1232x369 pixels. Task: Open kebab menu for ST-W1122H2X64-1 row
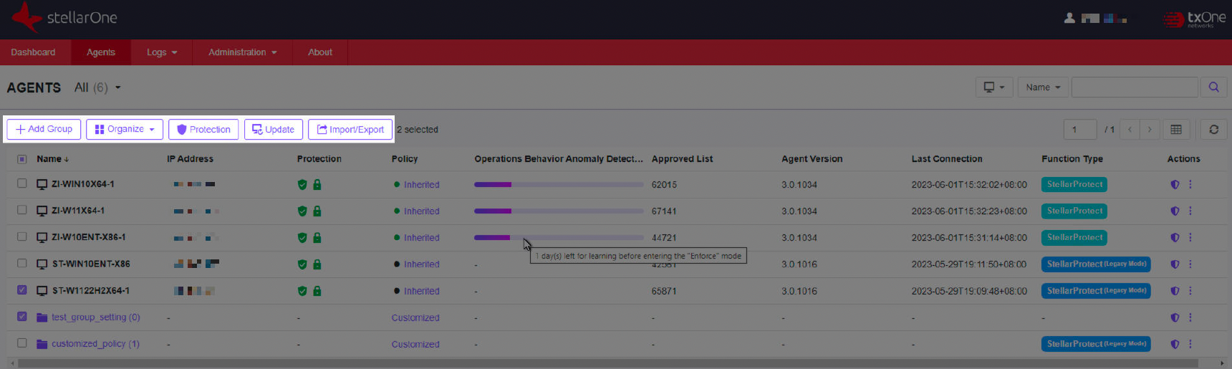pos(1190,291)
